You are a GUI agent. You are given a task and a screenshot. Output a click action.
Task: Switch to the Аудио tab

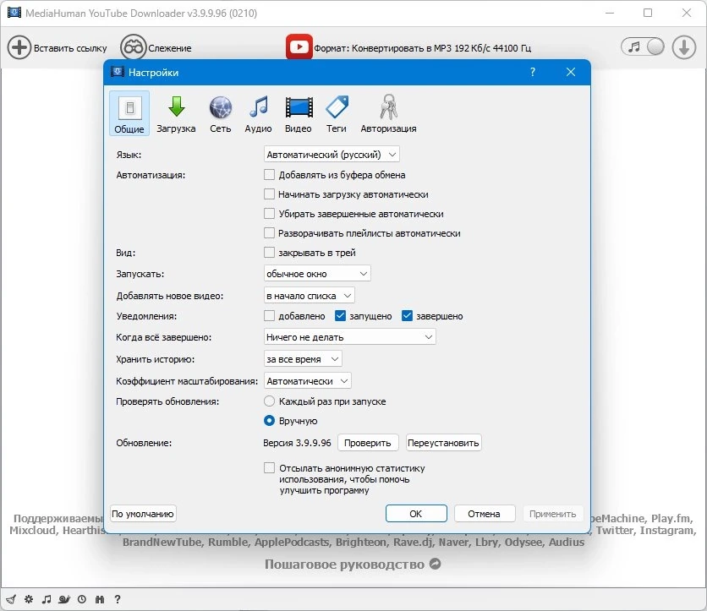click(x=259, y=113)
